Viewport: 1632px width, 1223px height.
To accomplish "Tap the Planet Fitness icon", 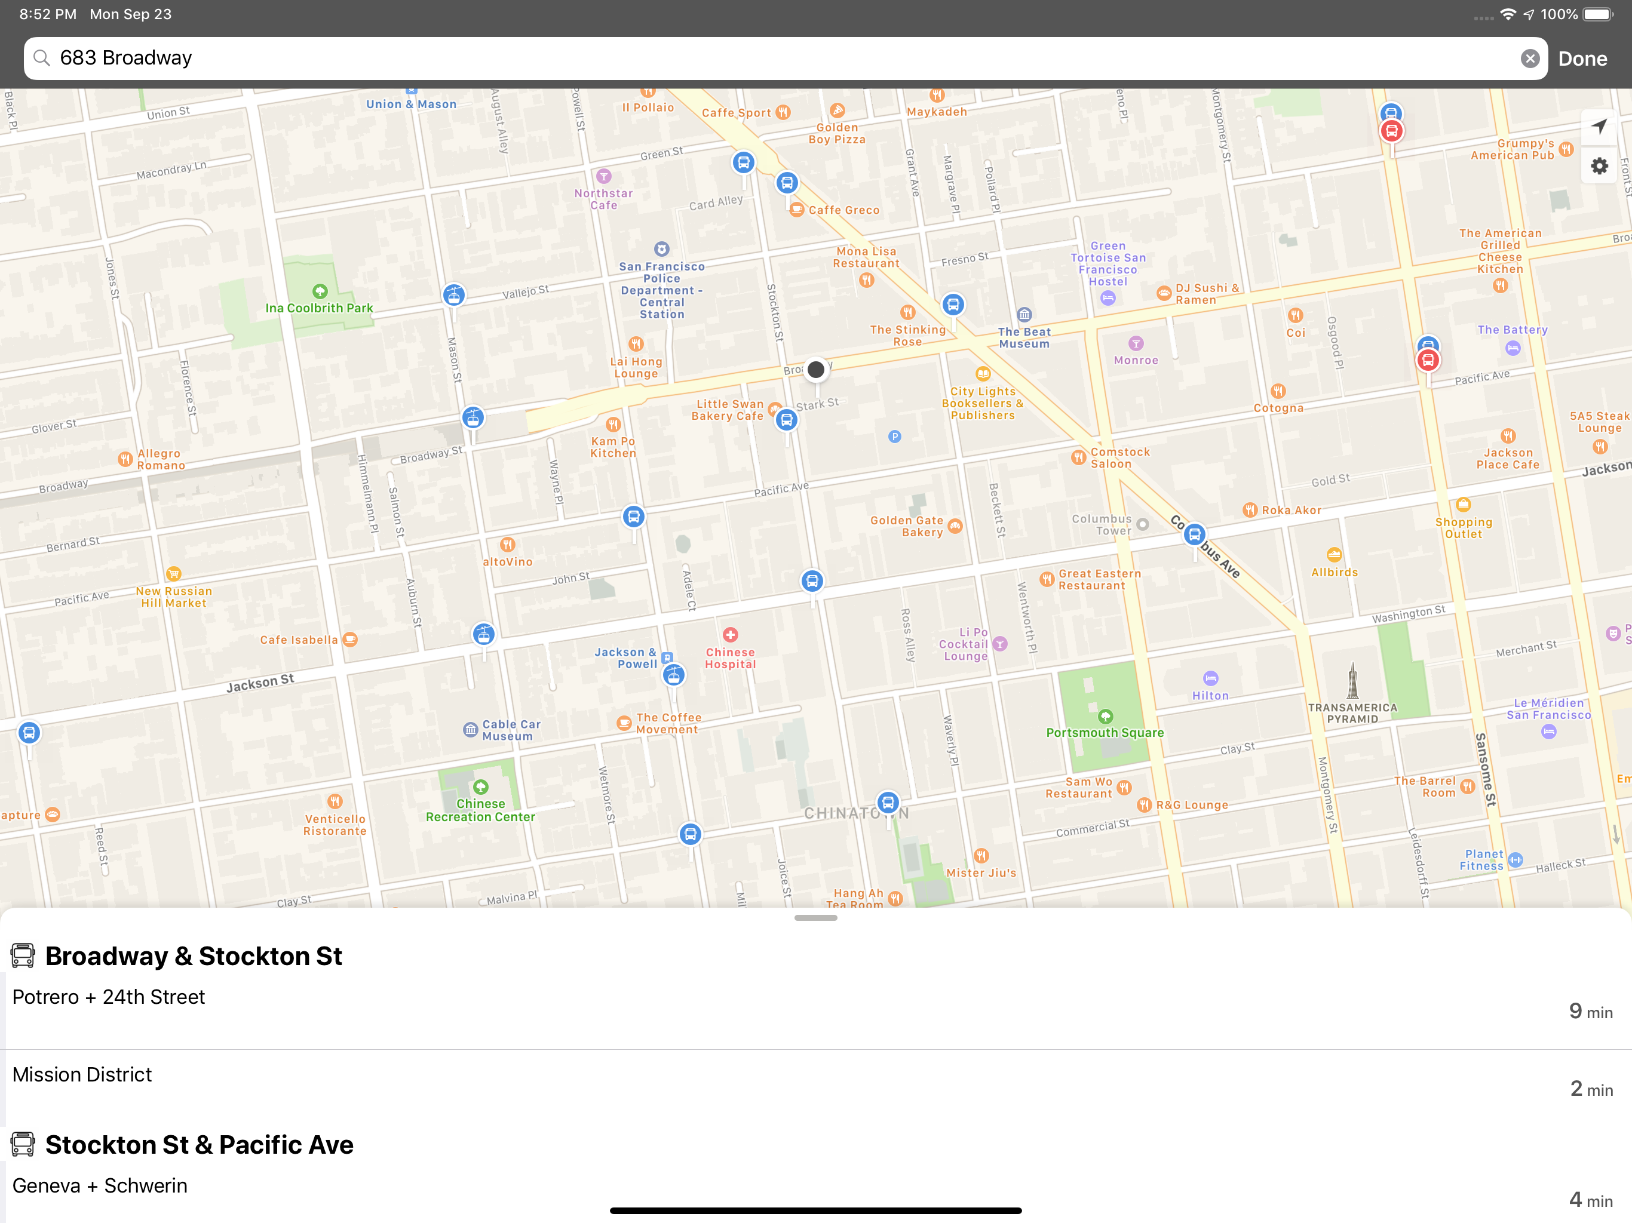I will (1516, 860).
